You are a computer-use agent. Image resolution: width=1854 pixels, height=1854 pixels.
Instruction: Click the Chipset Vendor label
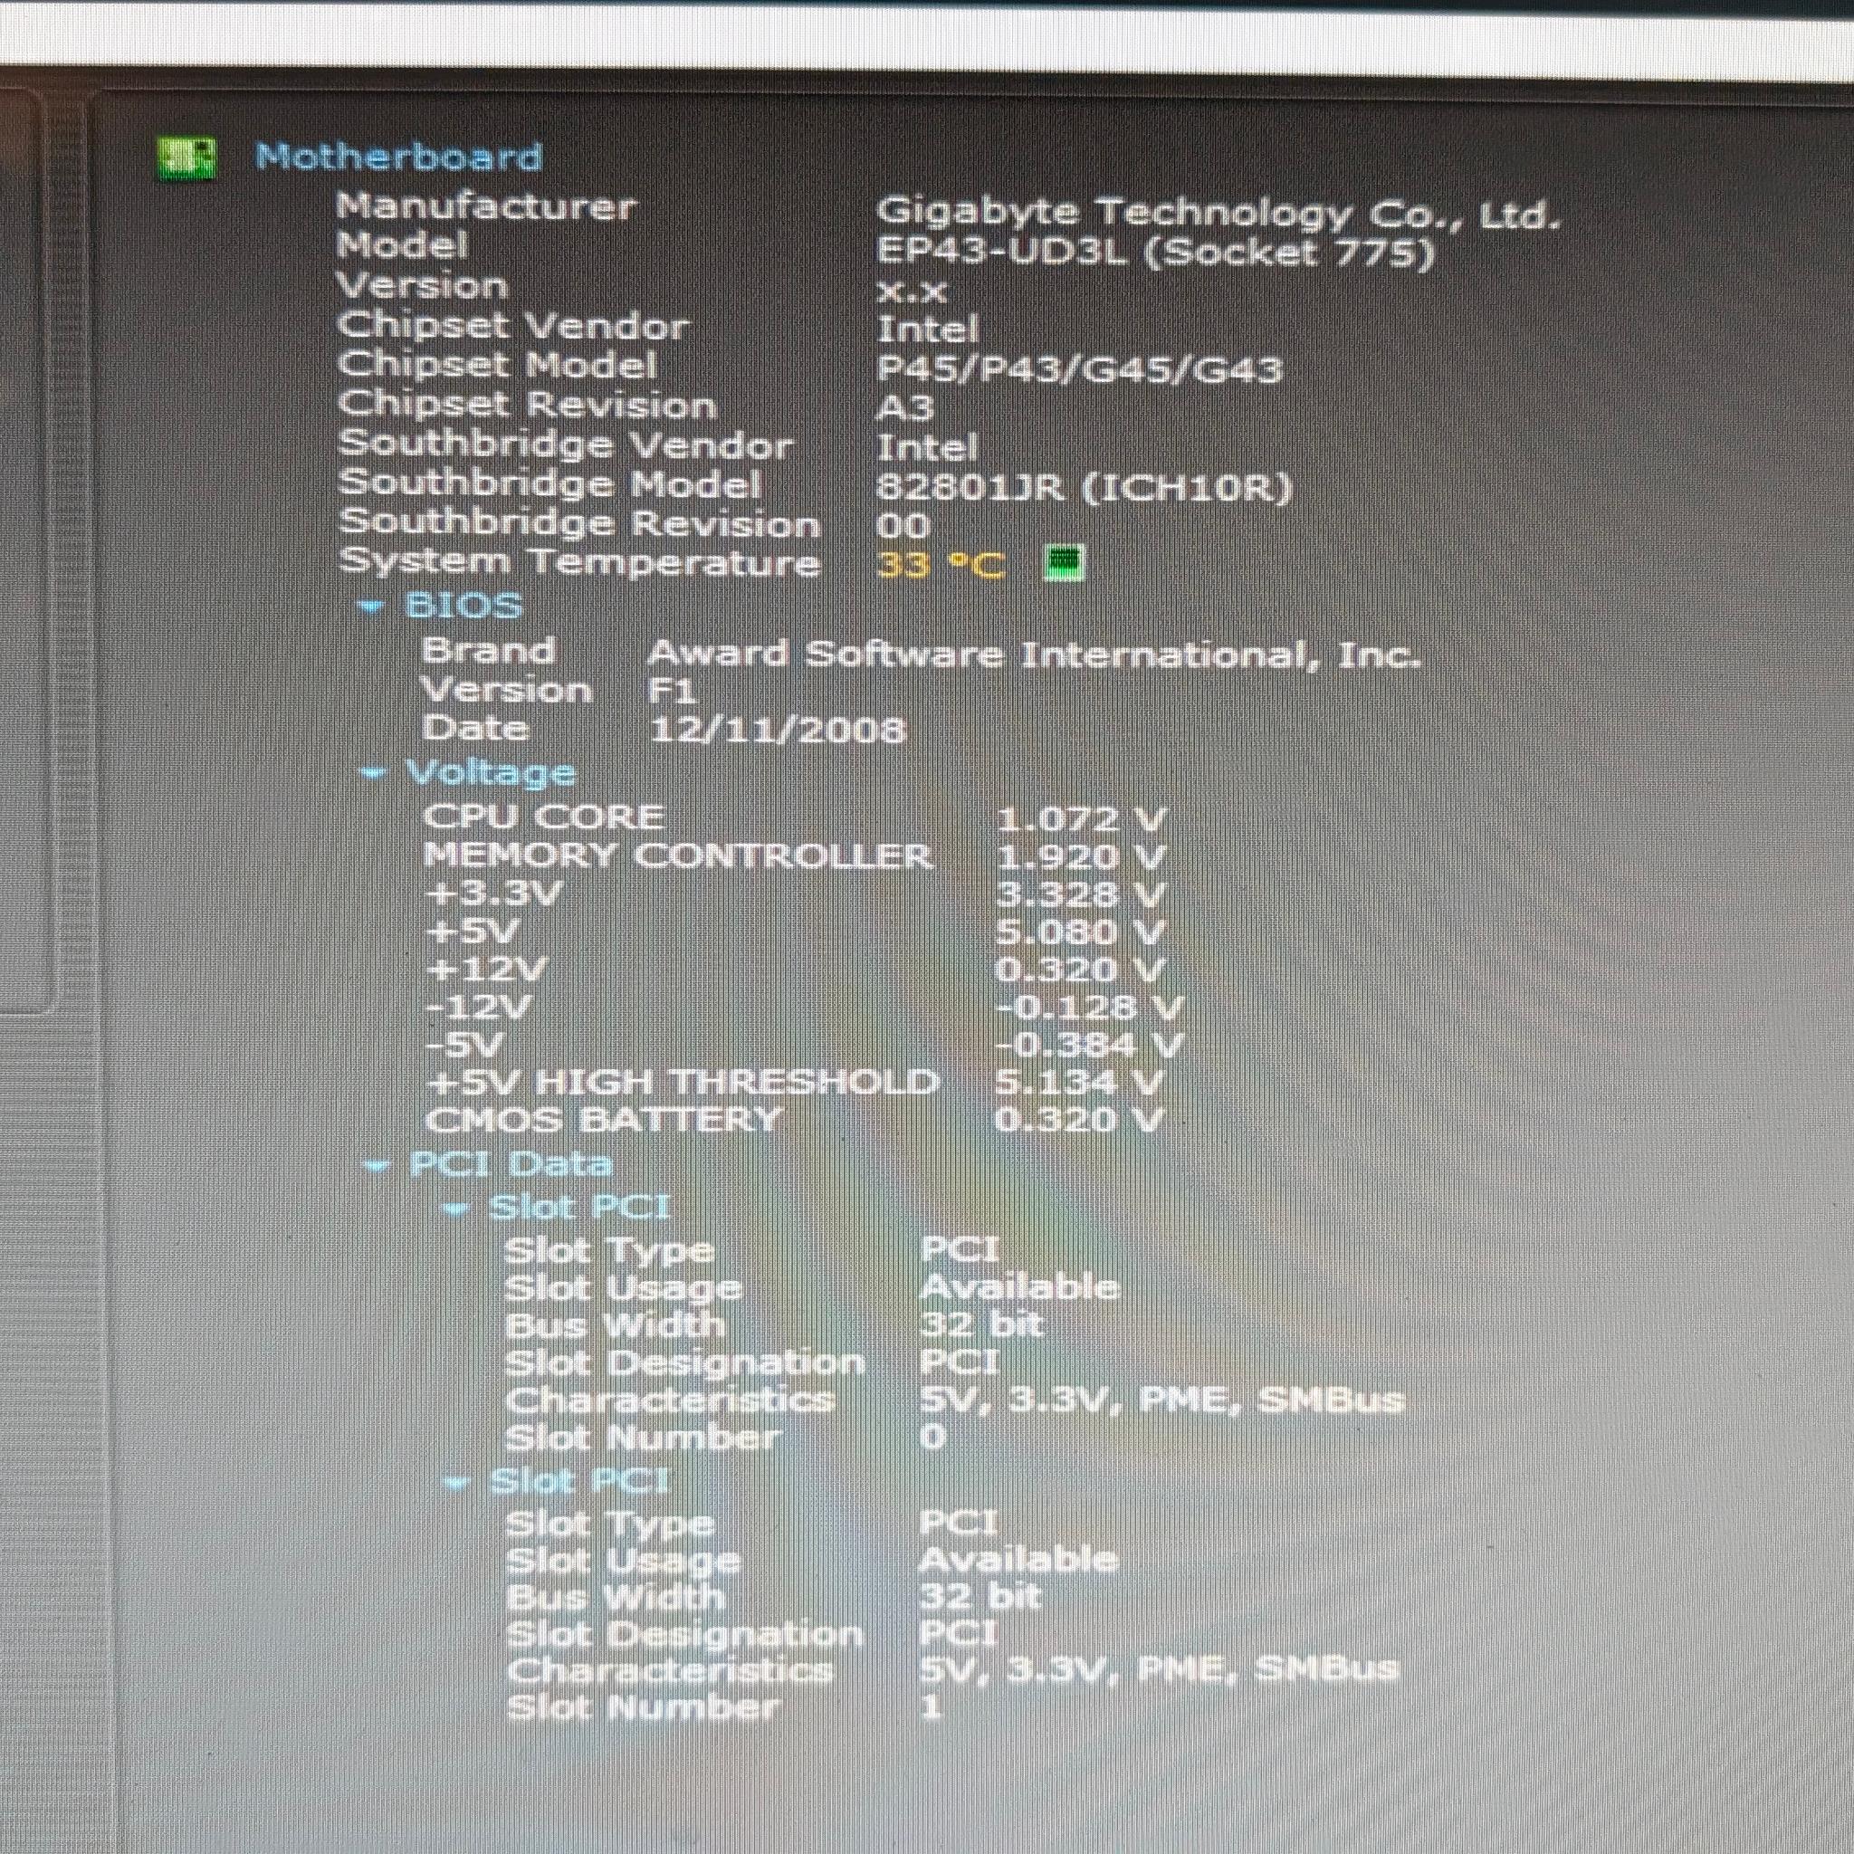[x=512, y=325]
